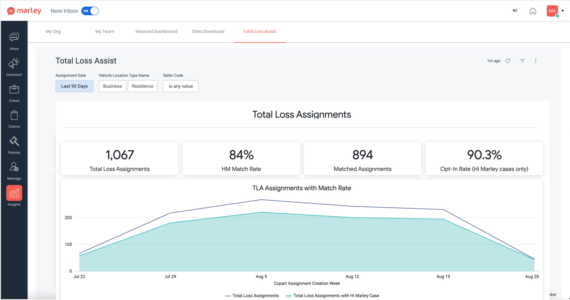The height and width of the screenshot is (300, 570).
Task: Open Policies gavel icon
Action: [14, 141]
